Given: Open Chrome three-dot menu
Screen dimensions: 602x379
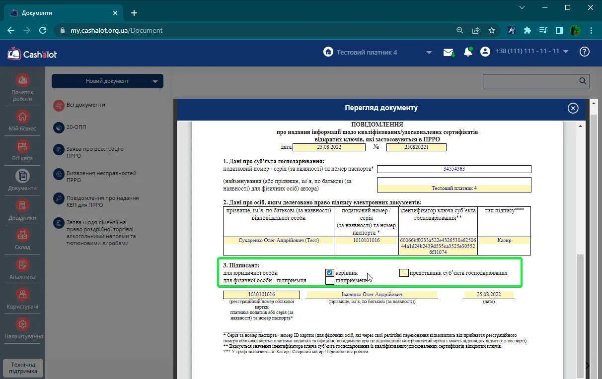Looking at the screenshot, I should pos(591,30).
